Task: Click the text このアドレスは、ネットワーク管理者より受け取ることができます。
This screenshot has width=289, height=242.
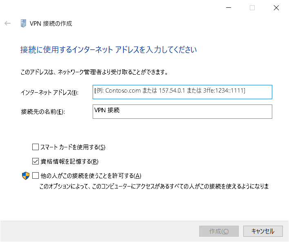Action: tap(94, 72)
